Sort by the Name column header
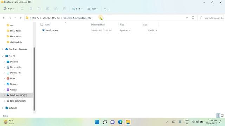The image size is (225, 126). coord(47,24)
